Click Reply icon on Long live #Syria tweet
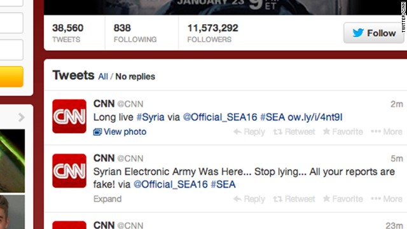 [x=249, y=132]
